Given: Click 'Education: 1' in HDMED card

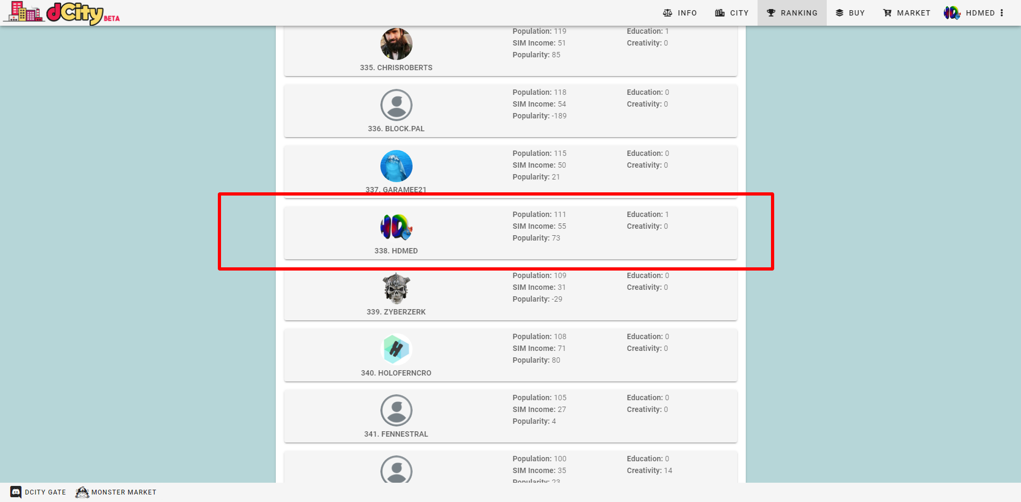Looking at the screenshot, I should (648, 214).
